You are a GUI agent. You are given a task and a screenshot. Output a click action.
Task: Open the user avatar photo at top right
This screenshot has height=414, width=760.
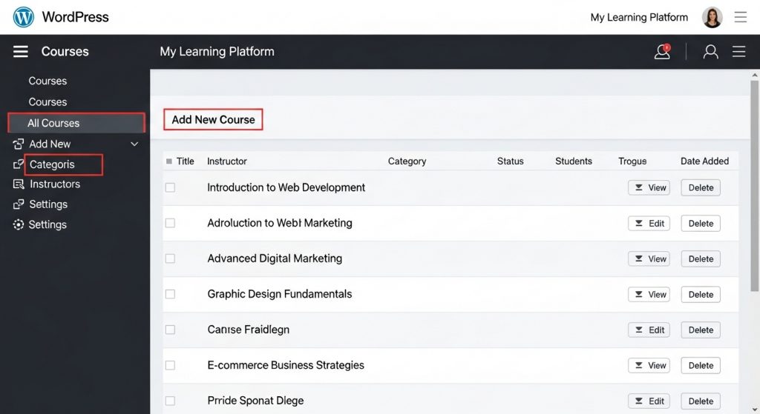tap(712, 18)
